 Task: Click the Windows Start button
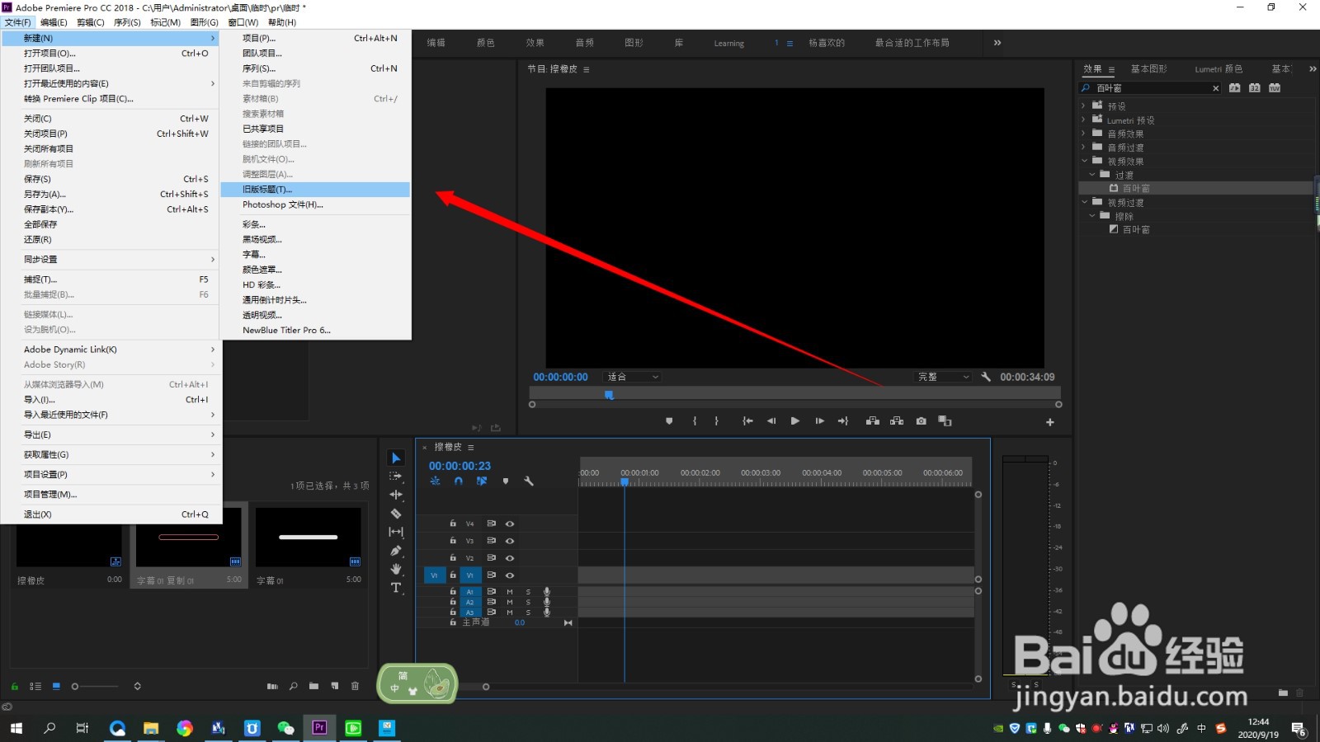[x=16, y=728]
